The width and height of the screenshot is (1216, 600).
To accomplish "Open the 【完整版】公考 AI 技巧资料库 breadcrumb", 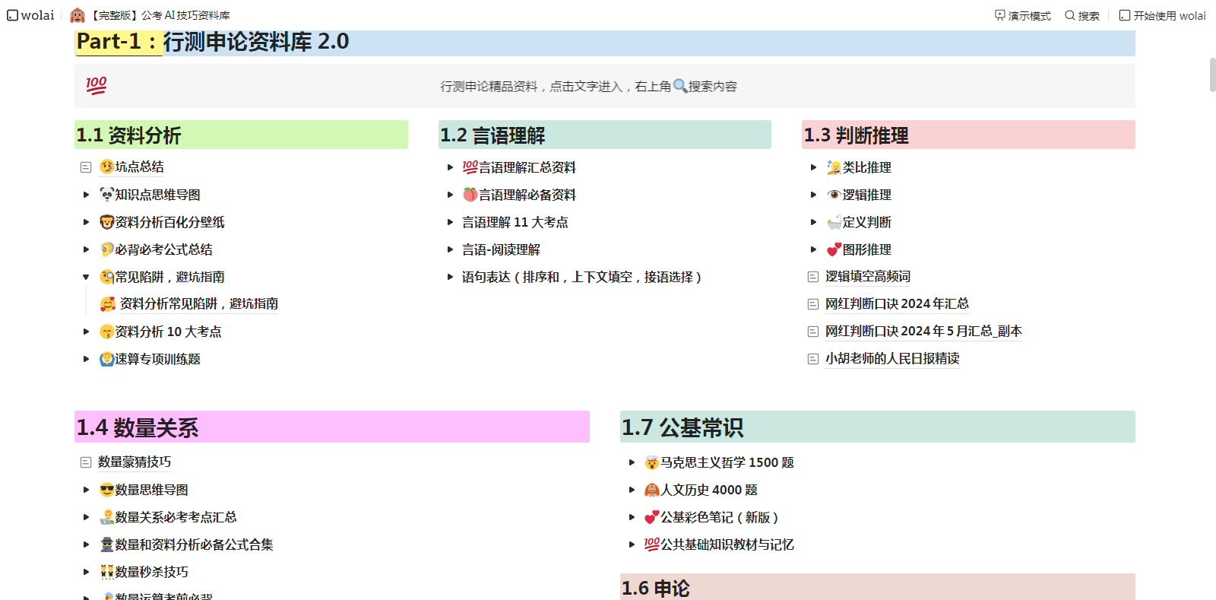I will 160,15.
